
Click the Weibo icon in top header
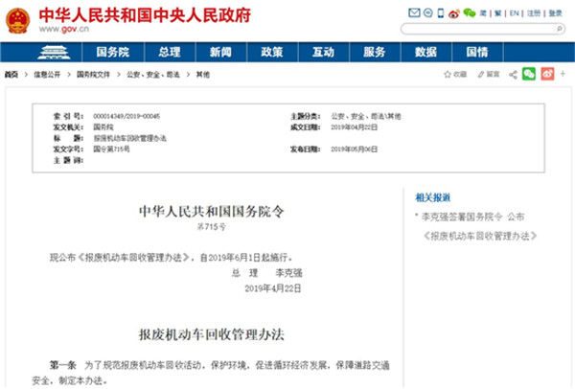point(453,13)
